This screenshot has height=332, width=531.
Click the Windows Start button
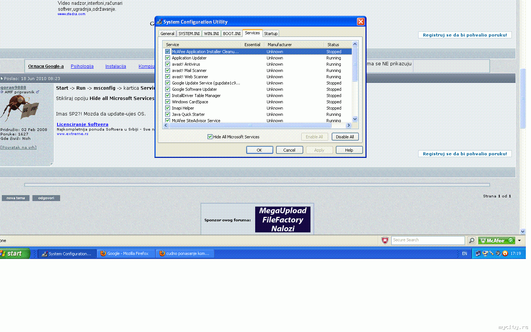click(x=15, y=253)
